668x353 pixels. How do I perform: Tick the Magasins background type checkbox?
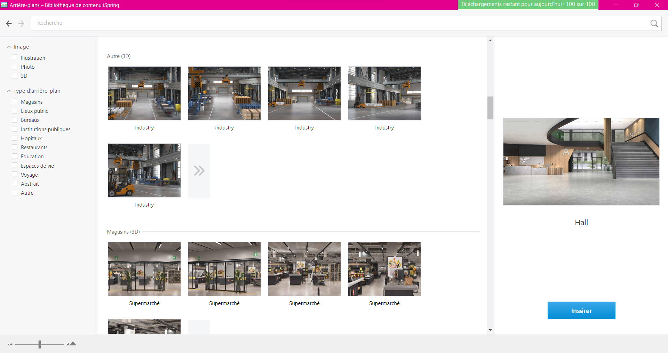coord(15,102)
